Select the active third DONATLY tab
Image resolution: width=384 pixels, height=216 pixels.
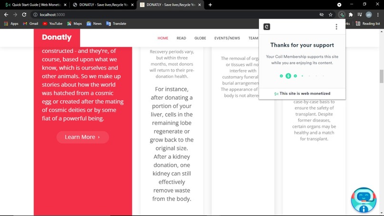click(171, 5)
